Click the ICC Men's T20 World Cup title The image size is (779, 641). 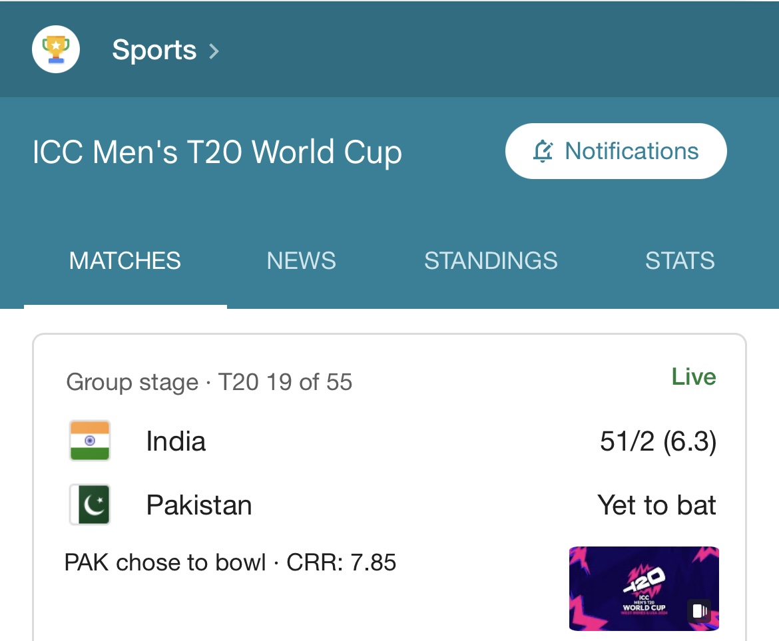point(217,152)
